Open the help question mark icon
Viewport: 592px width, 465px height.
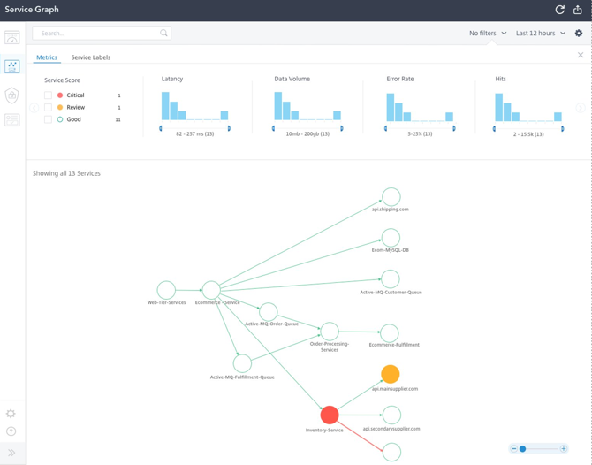tap(11, 431)
